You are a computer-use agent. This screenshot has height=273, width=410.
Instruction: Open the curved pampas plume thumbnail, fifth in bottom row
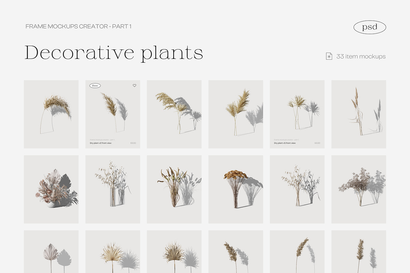297,252
